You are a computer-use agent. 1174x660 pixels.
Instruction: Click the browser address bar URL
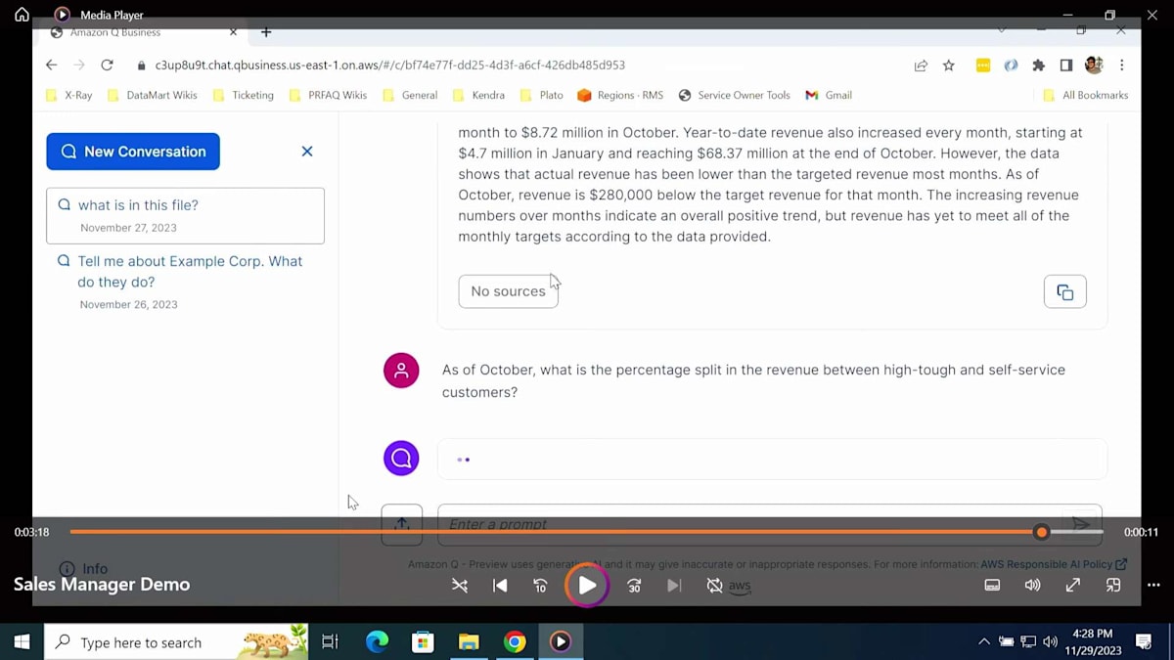point(389,66)
